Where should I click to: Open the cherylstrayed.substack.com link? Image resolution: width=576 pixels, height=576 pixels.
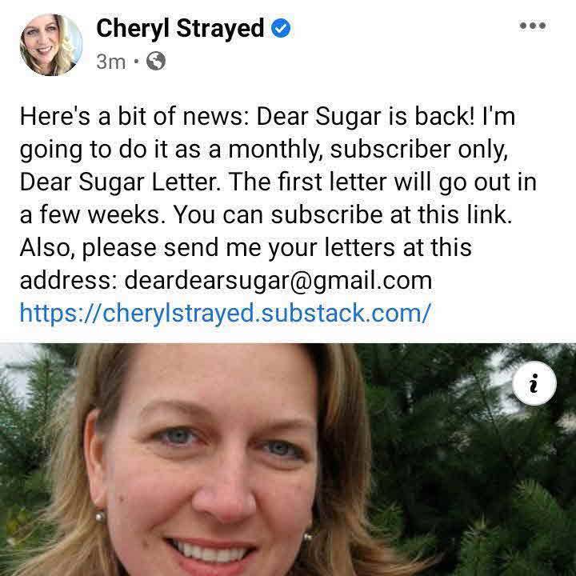click(225, 313)
